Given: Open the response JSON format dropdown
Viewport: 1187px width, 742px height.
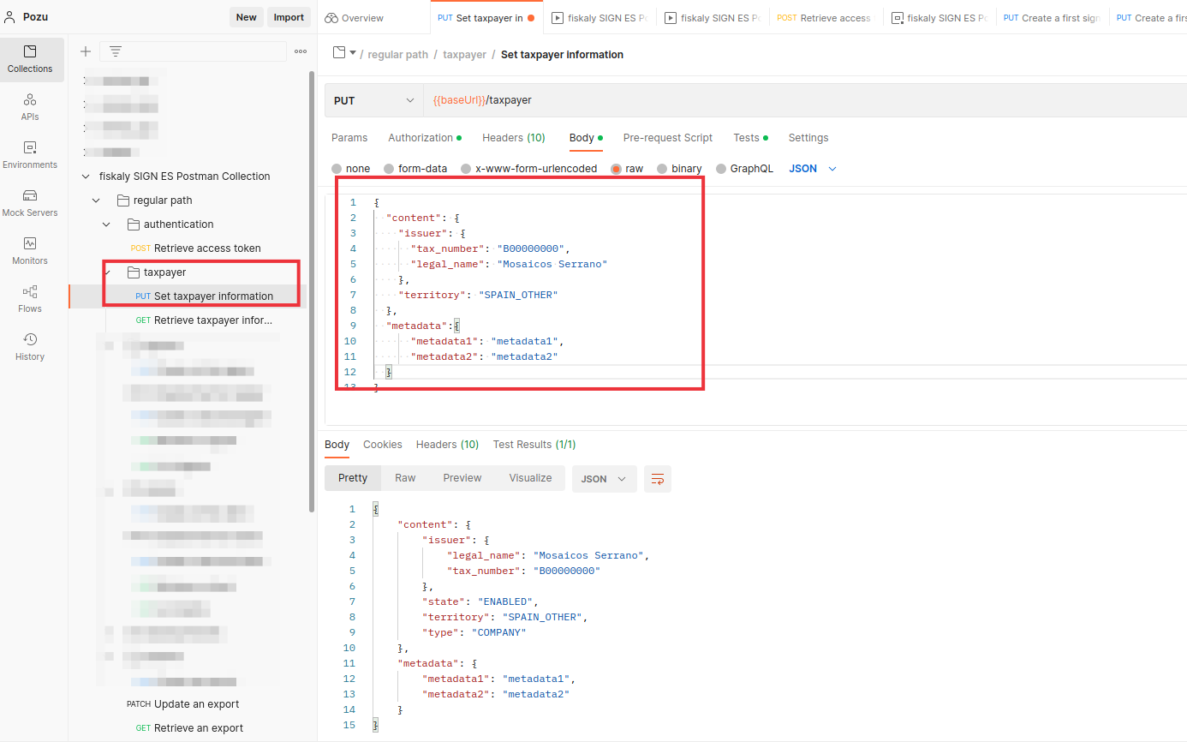Looking at the screenshot, I should [605, 479].
